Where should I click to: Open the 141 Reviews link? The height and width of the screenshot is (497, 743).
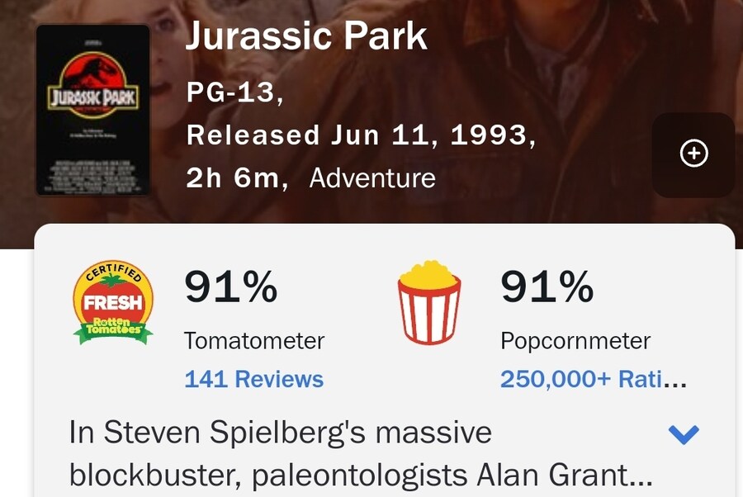click(x=254, y=379)
